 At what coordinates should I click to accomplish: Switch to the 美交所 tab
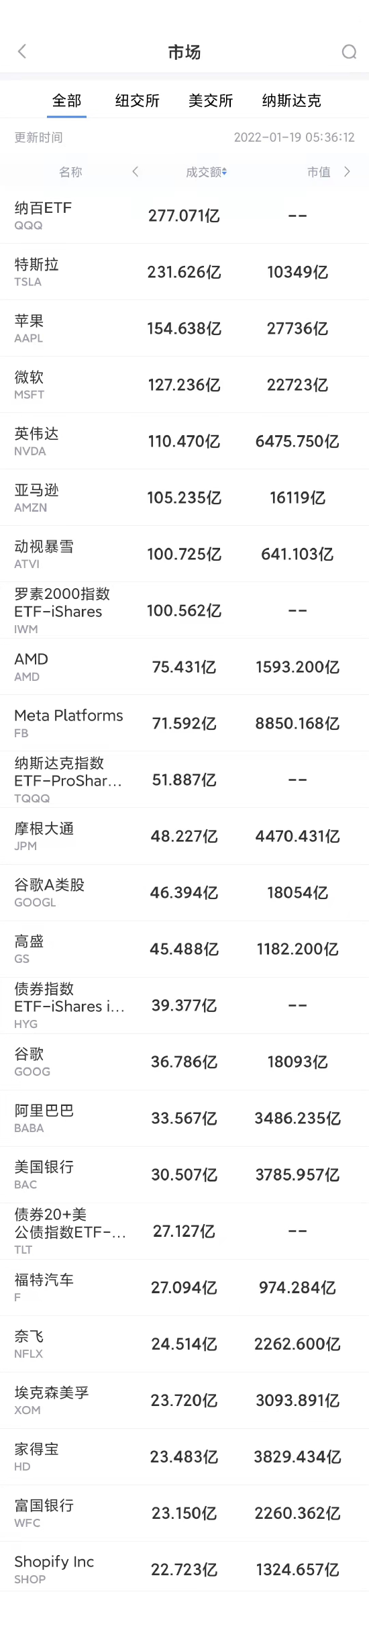click(x=211, y=101)
